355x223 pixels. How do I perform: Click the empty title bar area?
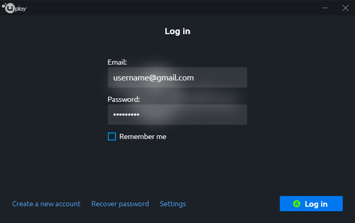pyautogui.click(x=172, y=8)
